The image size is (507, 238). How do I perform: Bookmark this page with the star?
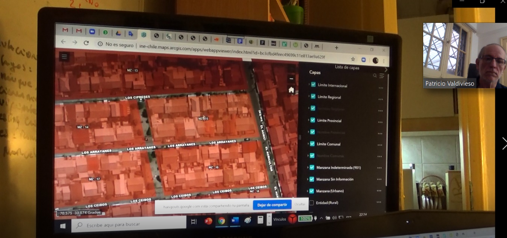(353, 59)
